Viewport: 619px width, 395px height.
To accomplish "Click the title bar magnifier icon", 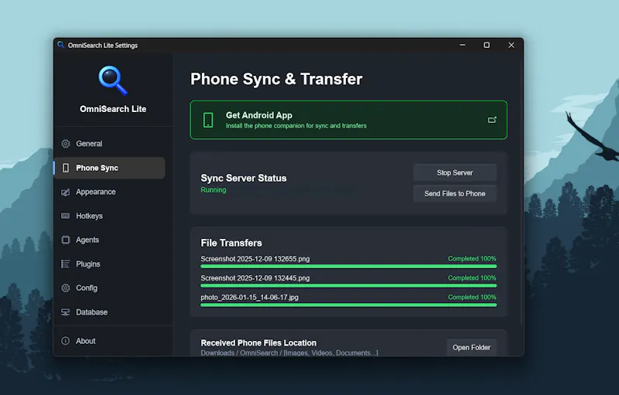I will [x=61, y=45].
